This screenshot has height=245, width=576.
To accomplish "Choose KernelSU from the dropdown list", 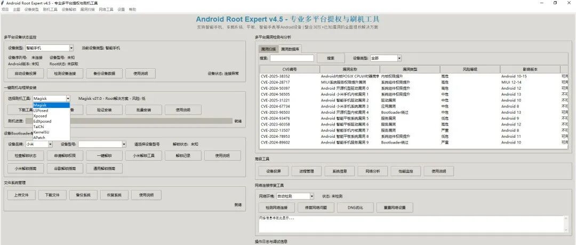I will click(x=51, y=132).
